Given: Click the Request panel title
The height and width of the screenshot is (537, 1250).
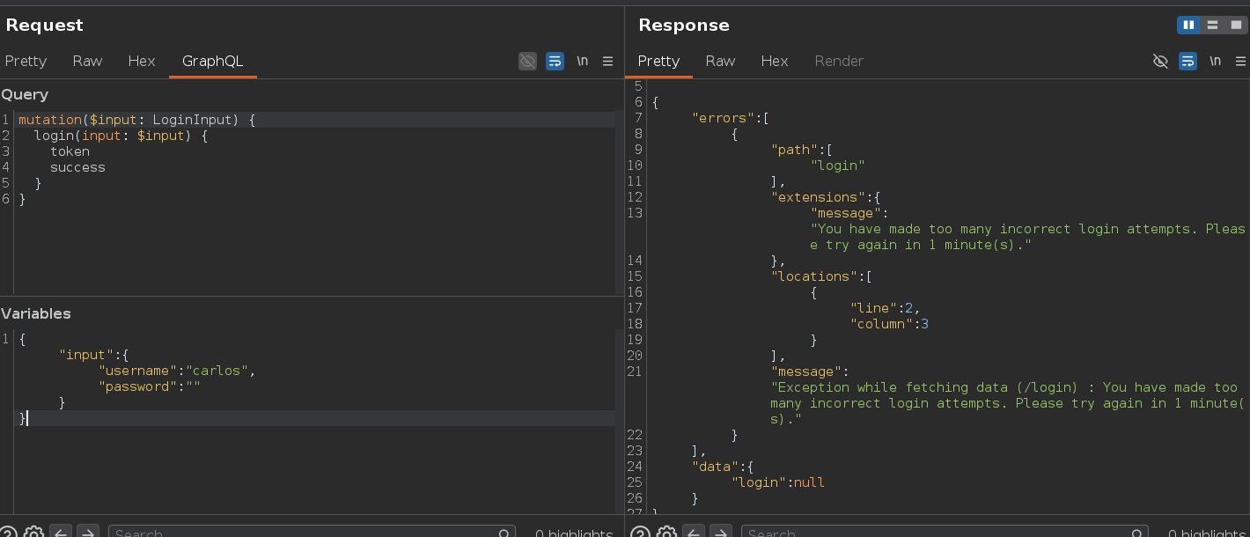Looking at the screenshot, I should [45, 25].
